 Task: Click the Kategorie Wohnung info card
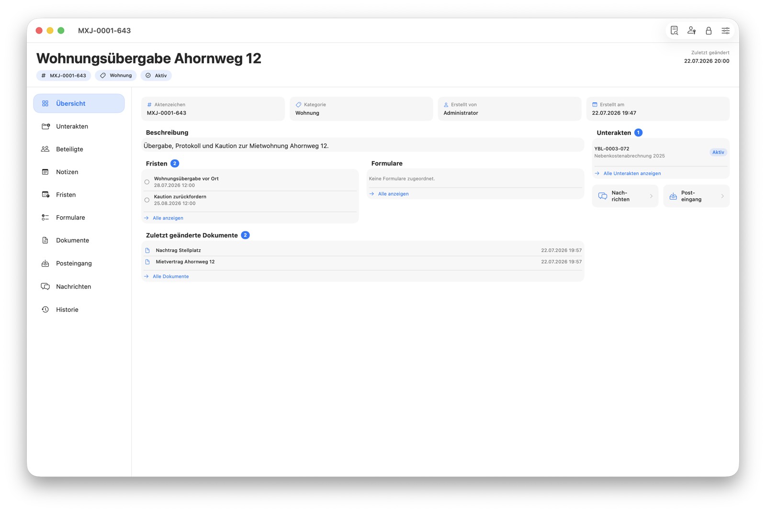[361, 109]
